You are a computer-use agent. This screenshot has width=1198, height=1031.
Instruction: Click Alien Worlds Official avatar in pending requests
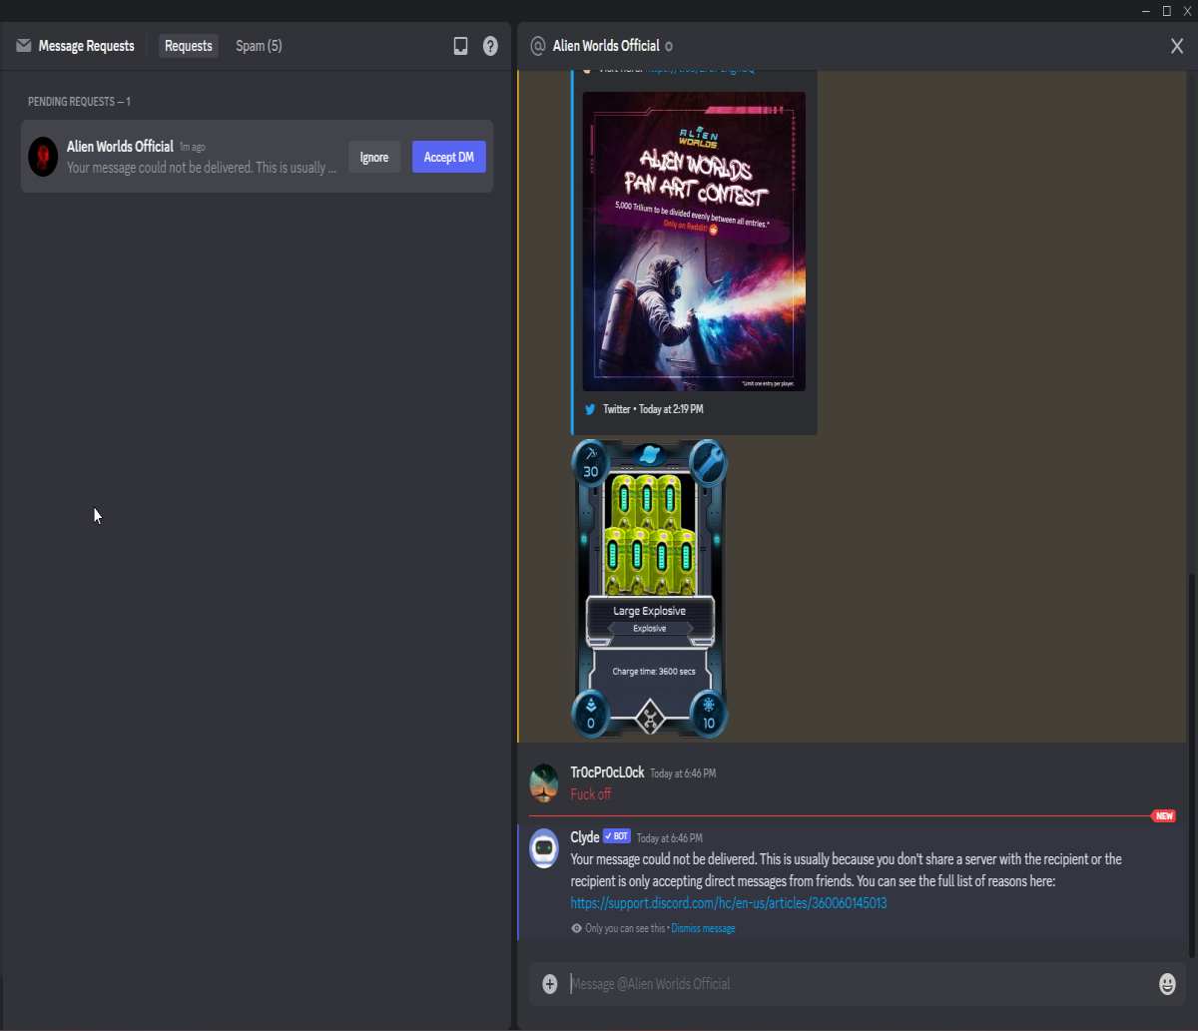(43, 157)
